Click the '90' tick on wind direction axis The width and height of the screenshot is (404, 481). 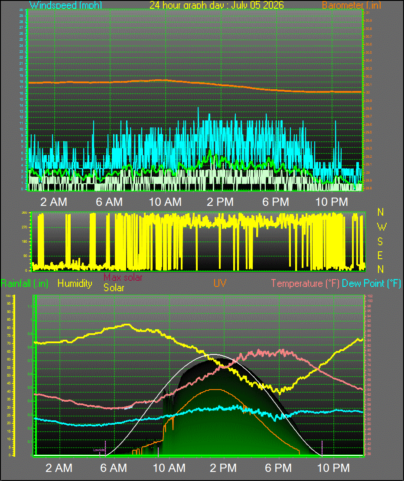25,256
